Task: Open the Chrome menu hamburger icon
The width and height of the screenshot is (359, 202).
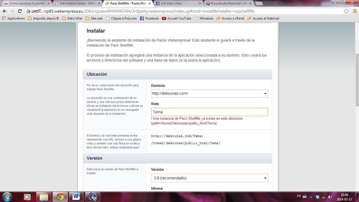Action: pos(355,11)
